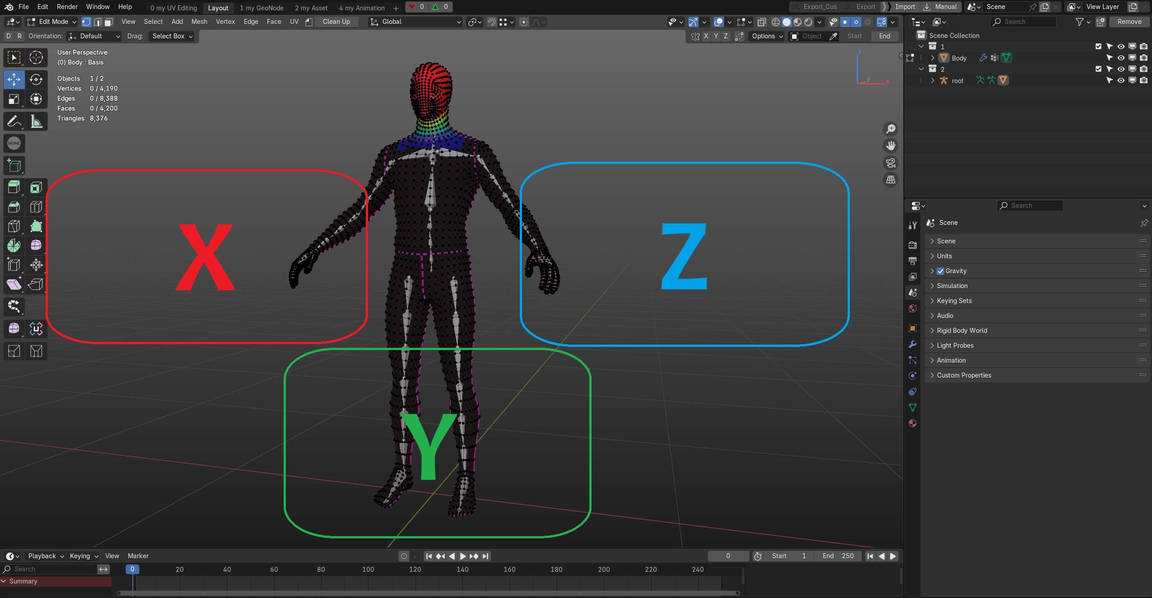Open the Mesh menu
1152x598 pixels.
coord(199,22)
